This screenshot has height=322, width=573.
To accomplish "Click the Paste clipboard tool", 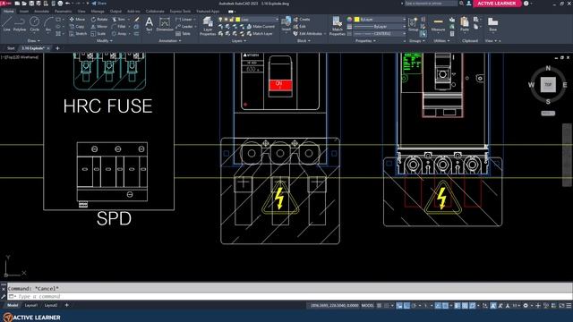I will point(465,24).
